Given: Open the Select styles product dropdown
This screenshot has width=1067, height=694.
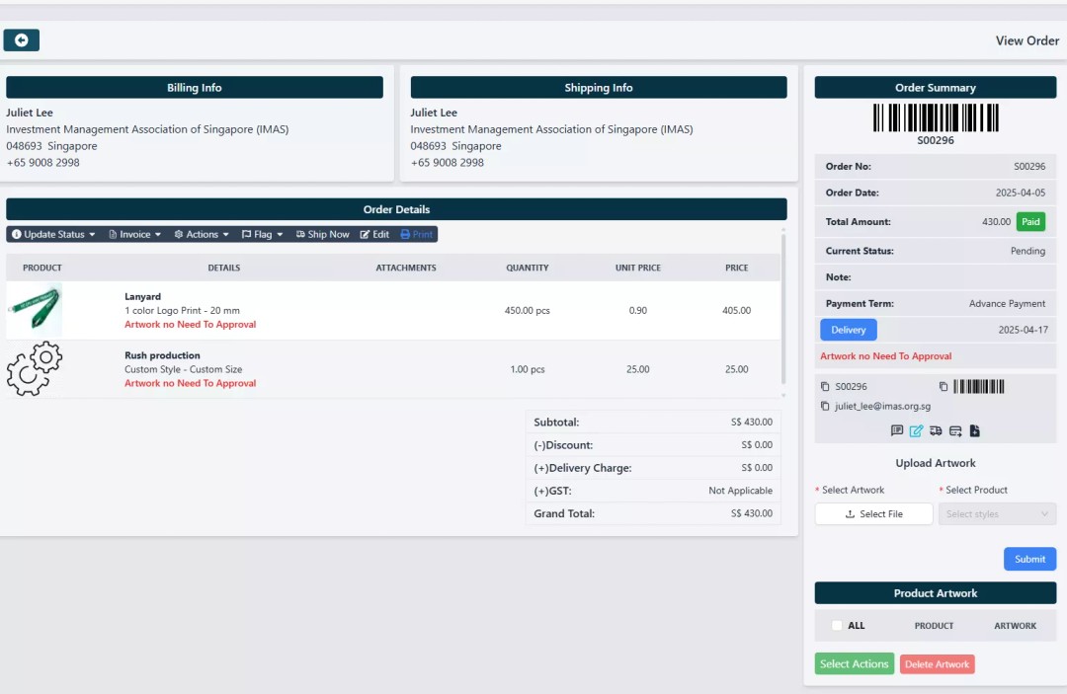Looking at the screenshot, I should pyautogui.click(x=997, y=514).
